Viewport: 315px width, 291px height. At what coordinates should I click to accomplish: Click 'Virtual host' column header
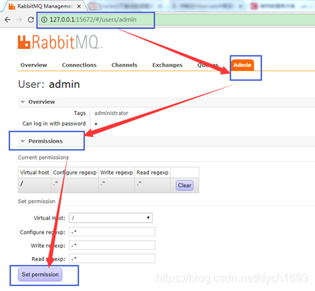[35, 172]
